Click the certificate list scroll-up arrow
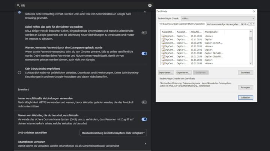The image size is (270, 151). coord(250,31)
